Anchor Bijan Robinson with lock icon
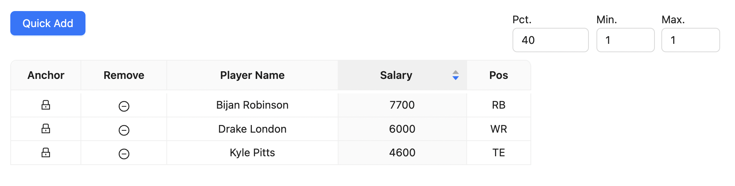Viewport: 735px width, 186px height. coord(46,105)
